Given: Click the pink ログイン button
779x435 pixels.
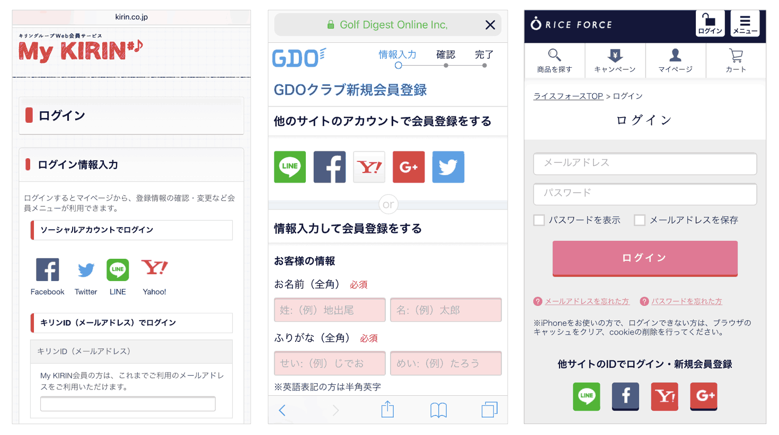Looking at the screenshot, I should click(645, 258).
